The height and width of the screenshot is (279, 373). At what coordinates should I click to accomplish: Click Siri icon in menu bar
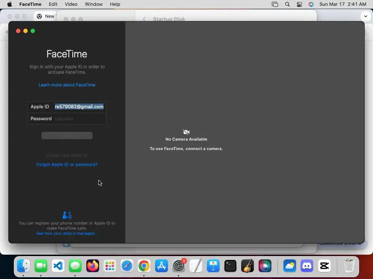tap(311, 4)
